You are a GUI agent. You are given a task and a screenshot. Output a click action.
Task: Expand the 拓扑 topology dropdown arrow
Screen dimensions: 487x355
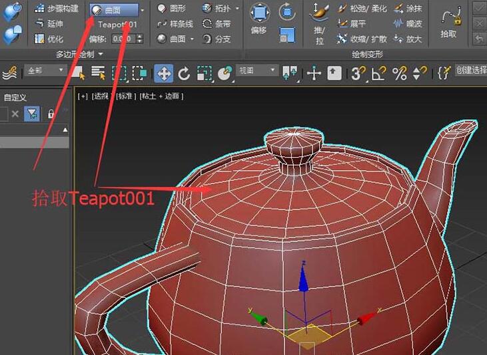point(238,9)
